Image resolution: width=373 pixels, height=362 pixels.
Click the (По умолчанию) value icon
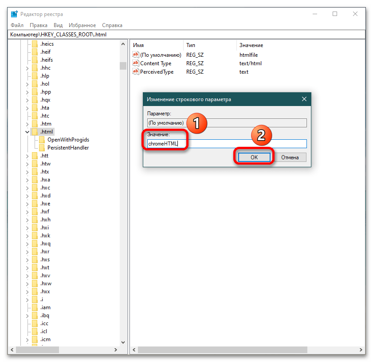(x=136, y=55)
